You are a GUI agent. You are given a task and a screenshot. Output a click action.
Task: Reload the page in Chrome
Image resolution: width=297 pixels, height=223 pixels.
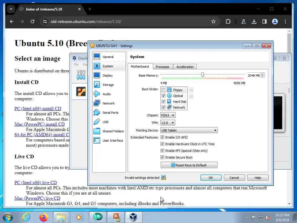point(32,21)
